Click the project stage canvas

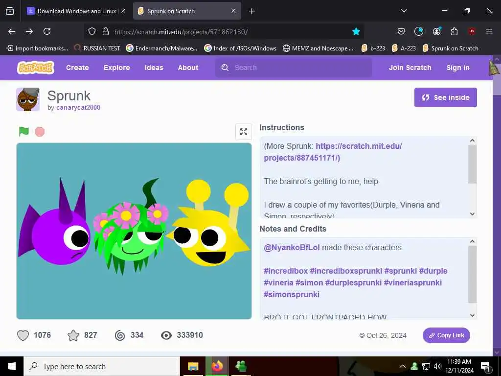click(x=134, y=231)
